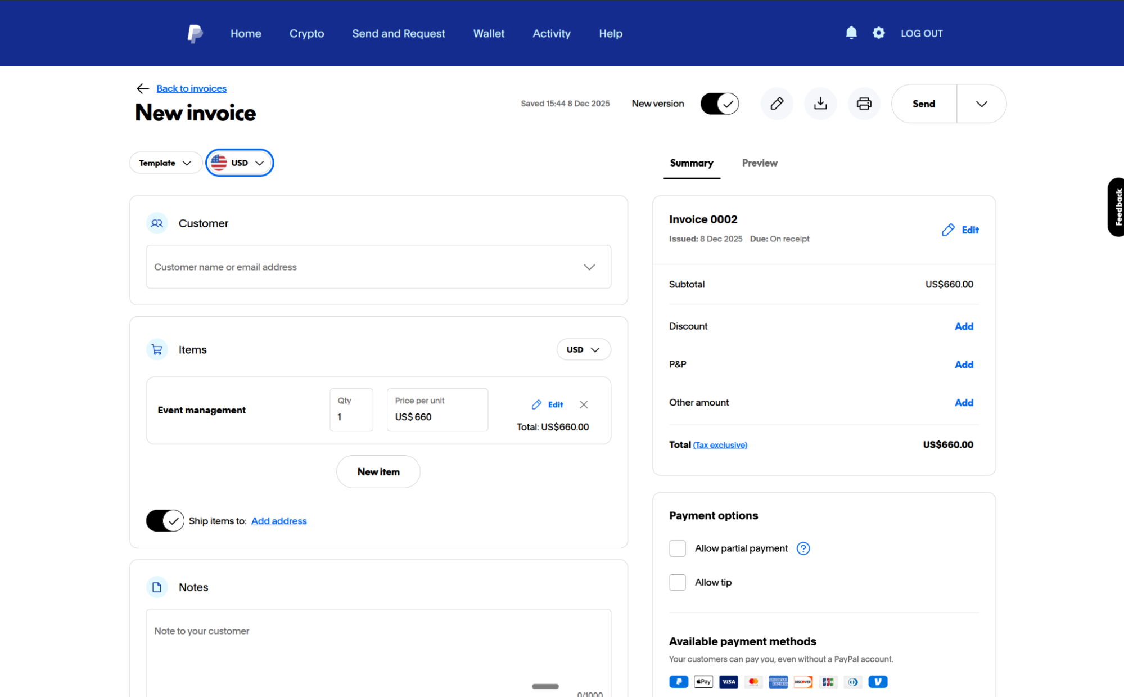Click the Send button

(923, 104)
